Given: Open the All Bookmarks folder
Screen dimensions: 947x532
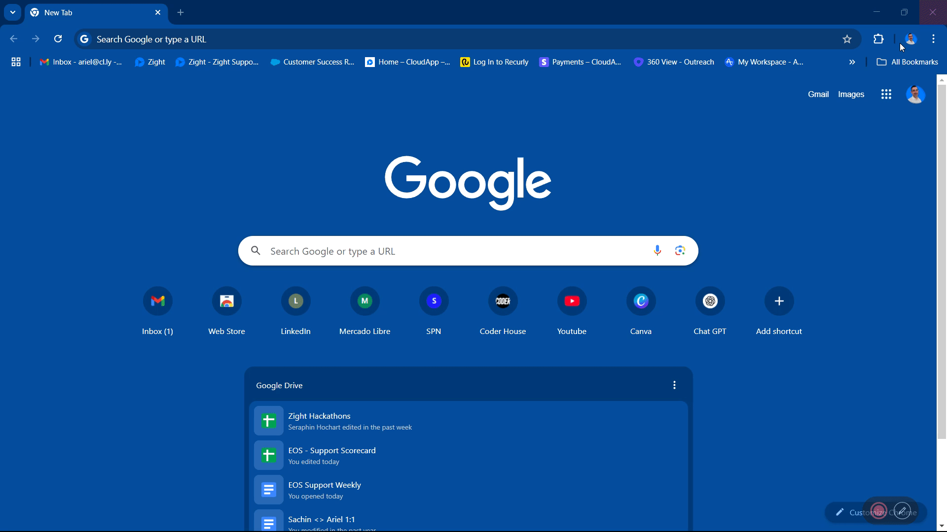Looking at the screenshot, I should pos(908,62).
